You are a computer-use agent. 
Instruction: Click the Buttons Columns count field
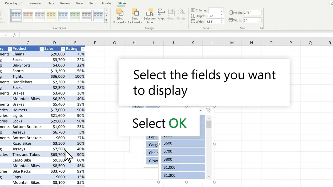pyautogui.click(x=214, y=10)
